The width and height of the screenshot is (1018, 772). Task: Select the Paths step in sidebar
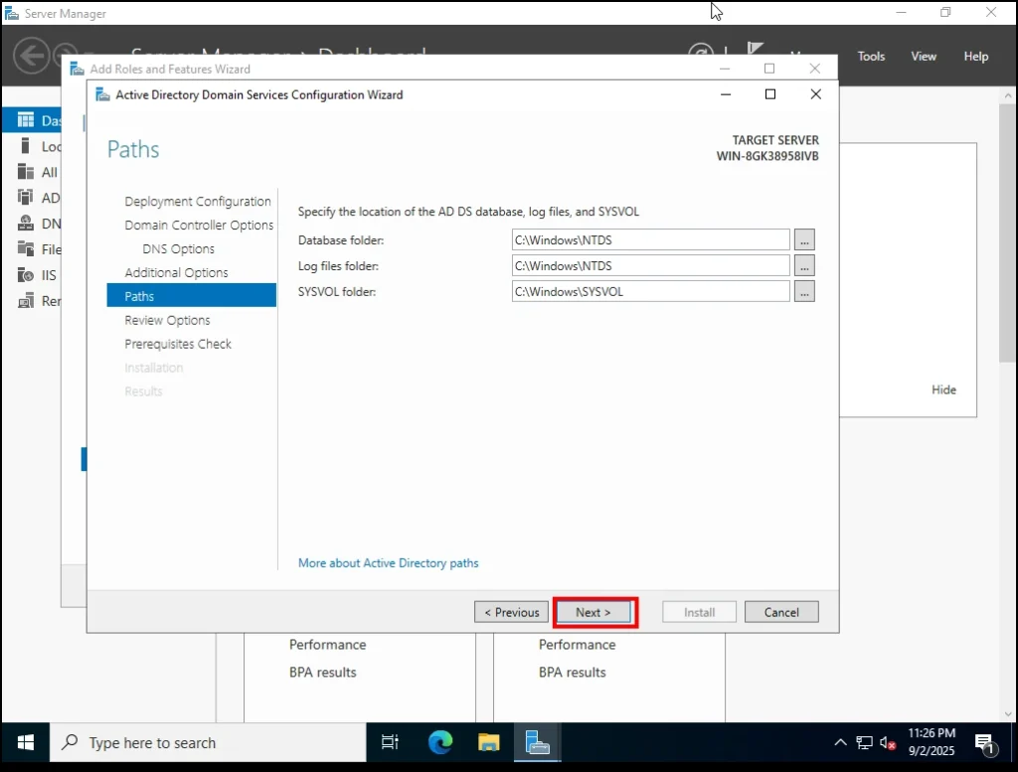point(192,296)
